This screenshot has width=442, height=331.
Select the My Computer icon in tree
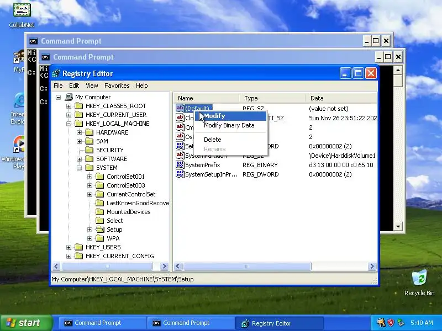click(69, 97)
